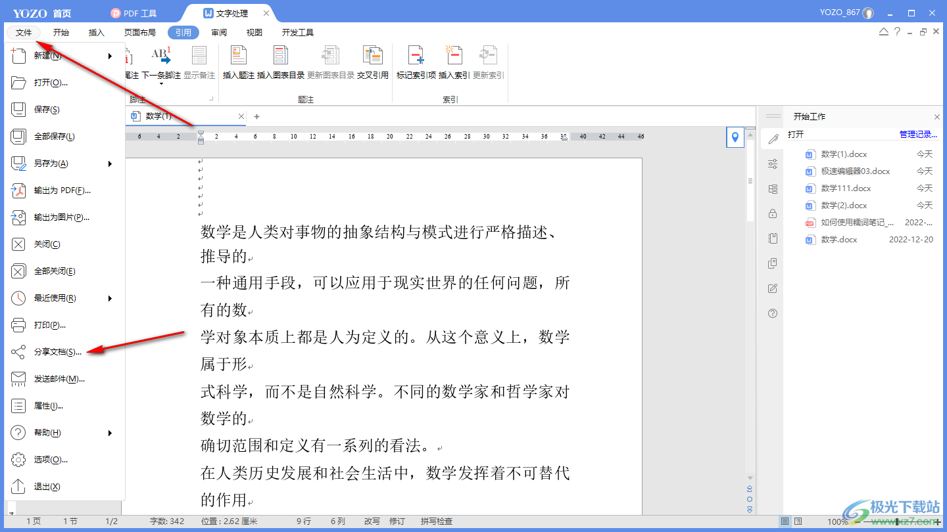Open the pencil panel in right sidebar
Screen dimensions: 947x532
pos(773,139)
